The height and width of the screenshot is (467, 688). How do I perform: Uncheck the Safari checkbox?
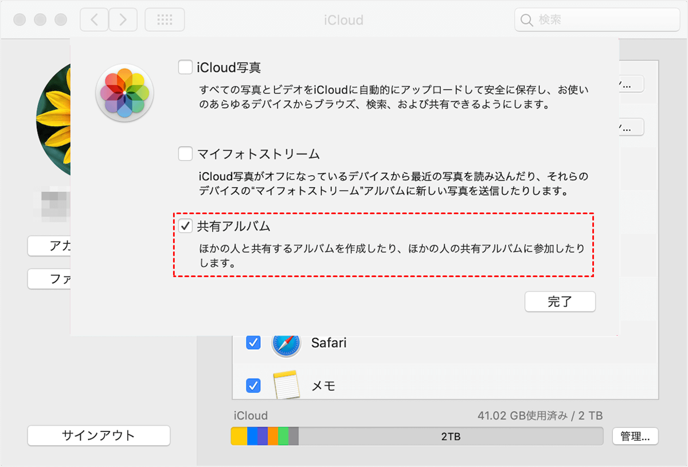point(253,343)
